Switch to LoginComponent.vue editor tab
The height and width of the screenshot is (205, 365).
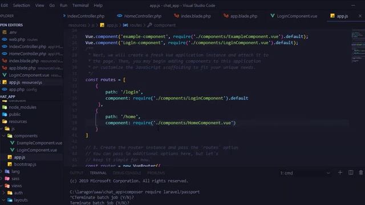(297, 16)
